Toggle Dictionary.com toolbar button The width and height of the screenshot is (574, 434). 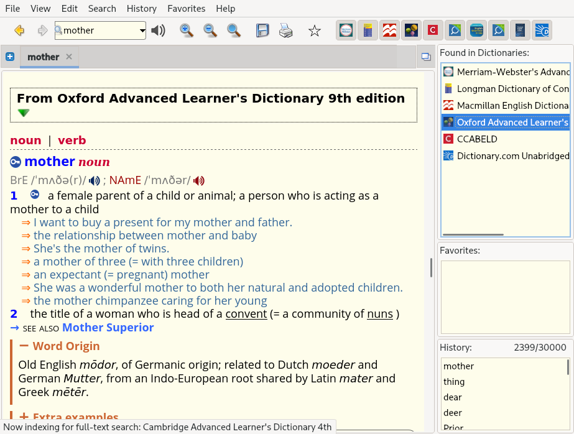coord(542,30)
